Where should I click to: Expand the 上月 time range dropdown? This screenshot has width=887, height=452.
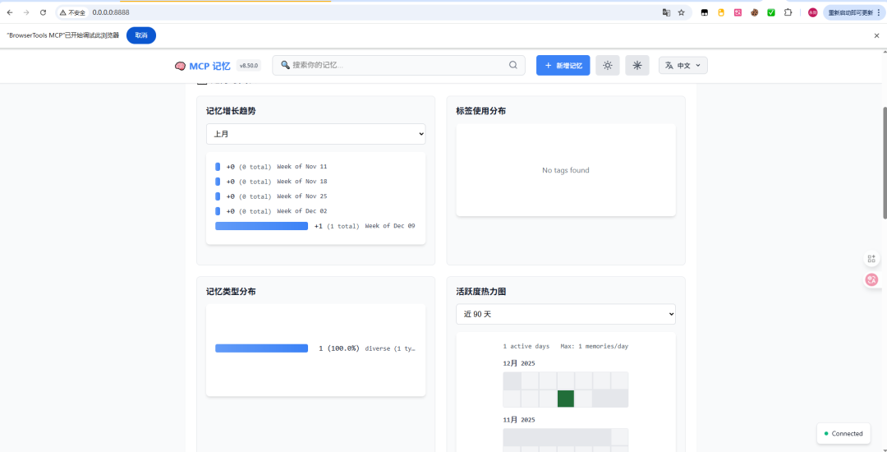point(315,134)
